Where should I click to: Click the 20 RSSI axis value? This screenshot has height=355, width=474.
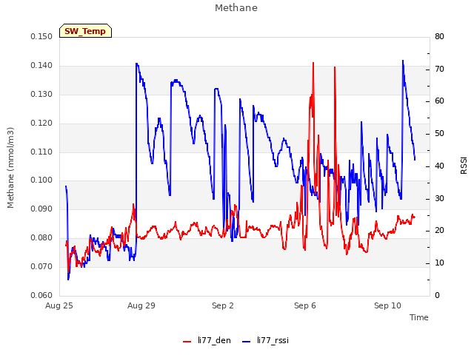439,231
